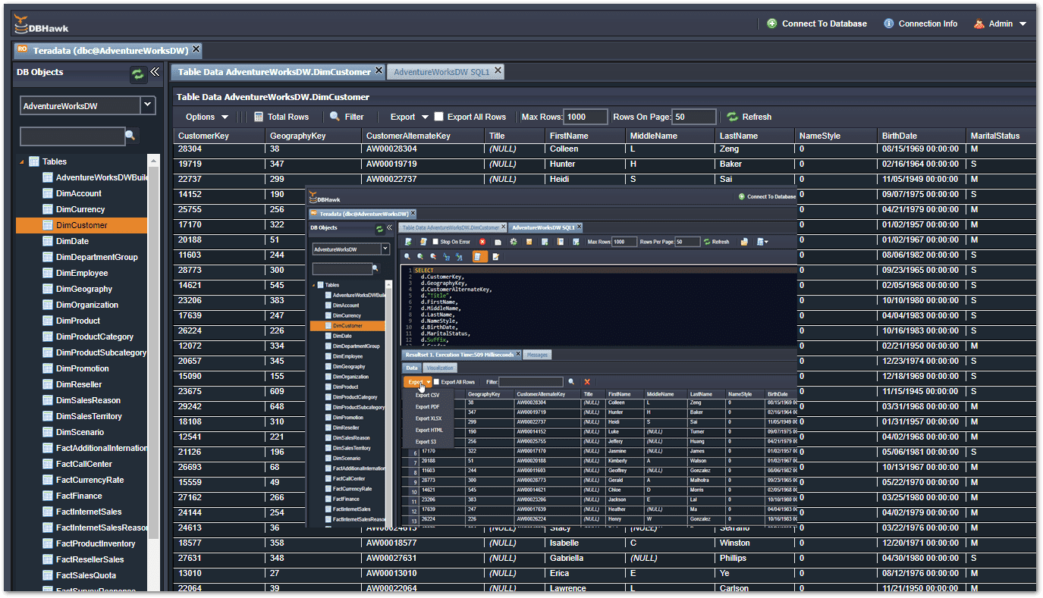Click the green refresh icon in inset DB Objects panel
Image resolution: width=1043 pixels, height=598 pixels.
379,229
